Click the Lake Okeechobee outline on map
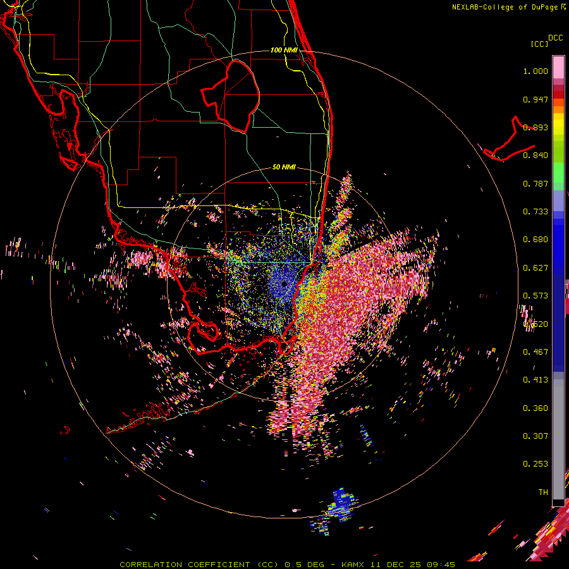 pyautogui.click(x=230, y=97)
